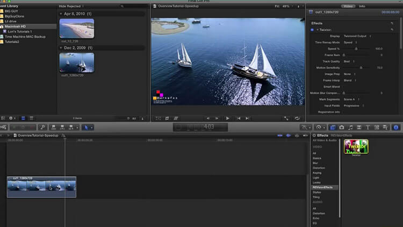This screenshot has height=227, width=403.
Task: Open the Input Fields Progressive dropdown
Action: pyautogui.click(x=354, y=106)
